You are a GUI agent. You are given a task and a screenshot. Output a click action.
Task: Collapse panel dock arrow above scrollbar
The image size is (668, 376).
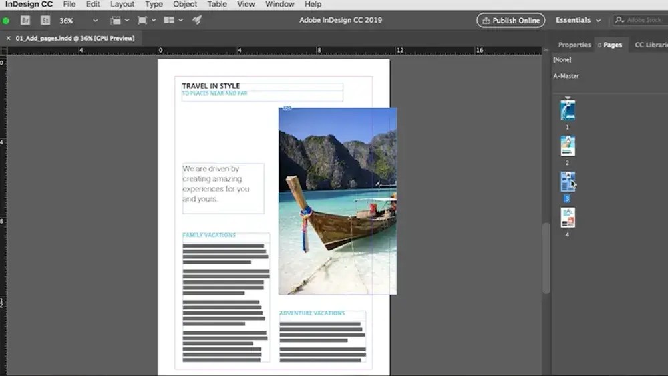tap(546, 50)
